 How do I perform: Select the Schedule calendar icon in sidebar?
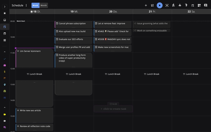click(5, 27)
